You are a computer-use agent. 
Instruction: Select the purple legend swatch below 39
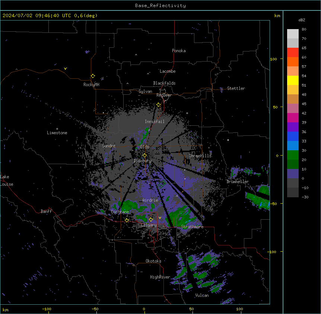pyautogui.click(x=293, y=127)
